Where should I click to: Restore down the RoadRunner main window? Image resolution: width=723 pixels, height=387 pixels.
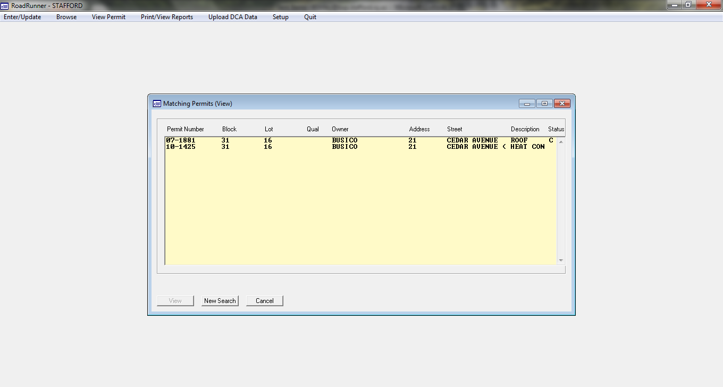click(x=688, y=4)
